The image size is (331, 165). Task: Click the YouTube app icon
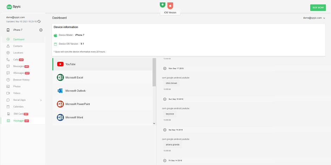60,64
